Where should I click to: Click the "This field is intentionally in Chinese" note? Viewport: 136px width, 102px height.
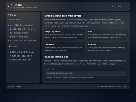click(x=70, y=77)
